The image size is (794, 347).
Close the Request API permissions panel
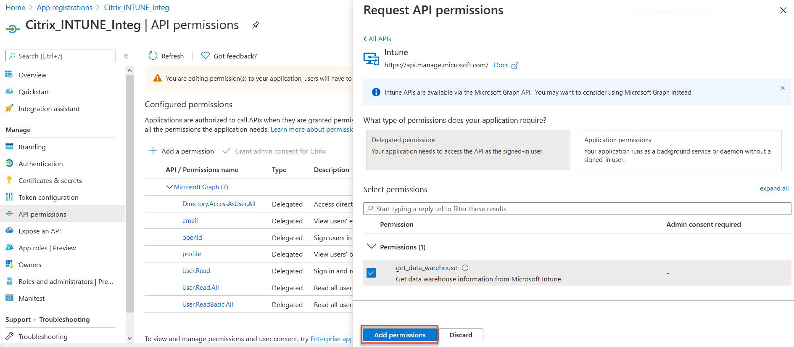(783, 10)
